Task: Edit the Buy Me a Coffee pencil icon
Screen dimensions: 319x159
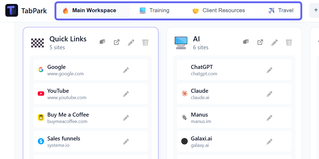Action: (x=126, y=118)
